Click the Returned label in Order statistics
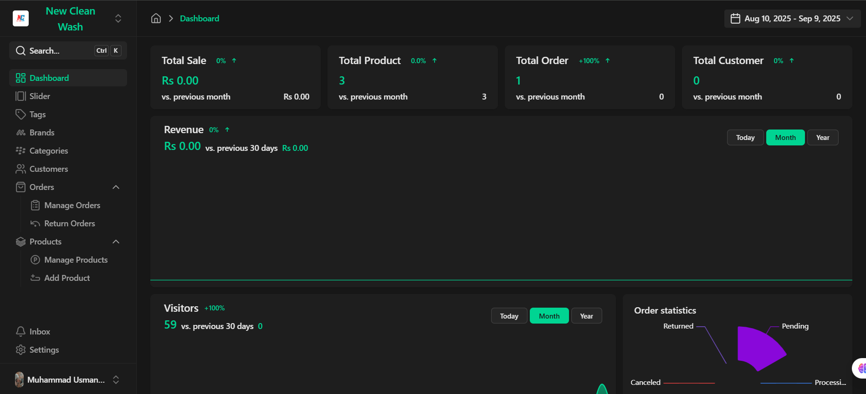Image resolution: width=866 pixels, height=394 pixels. coord(678,326)
